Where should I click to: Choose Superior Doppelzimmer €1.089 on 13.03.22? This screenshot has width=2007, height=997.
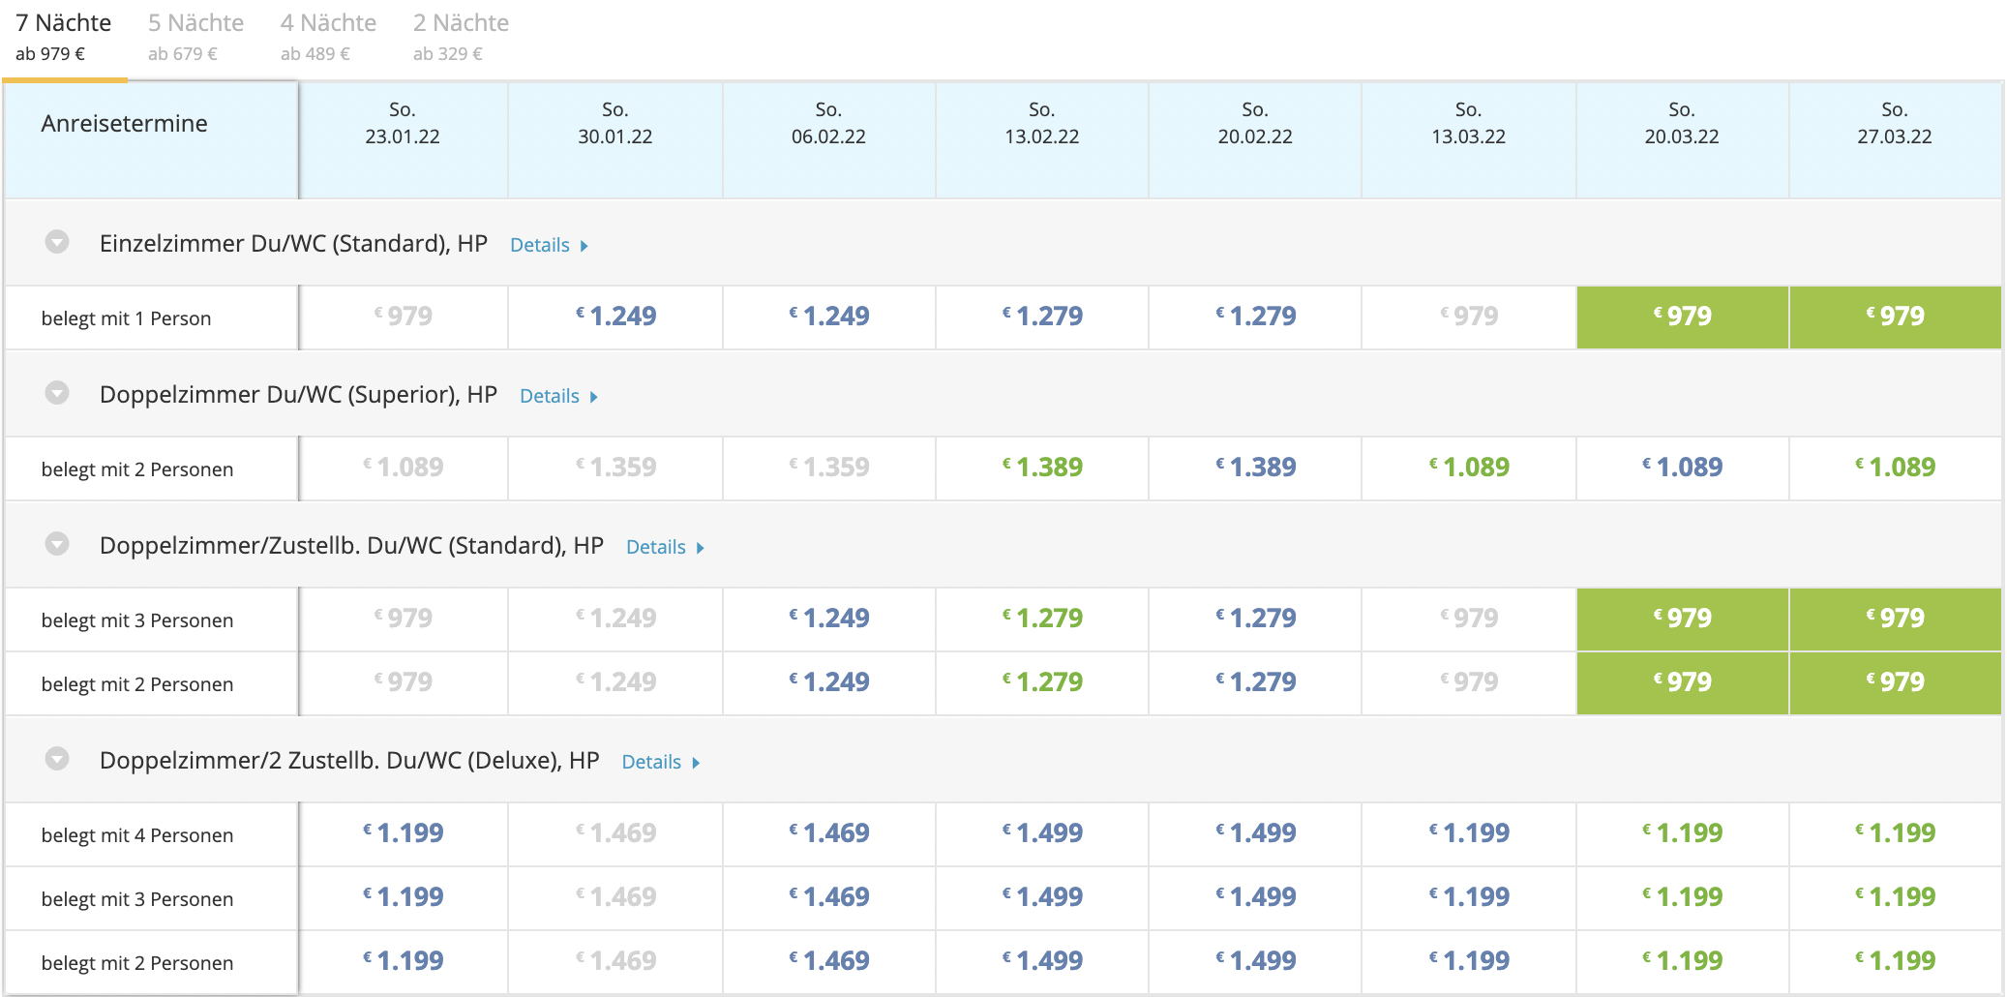coord(1468,468)
